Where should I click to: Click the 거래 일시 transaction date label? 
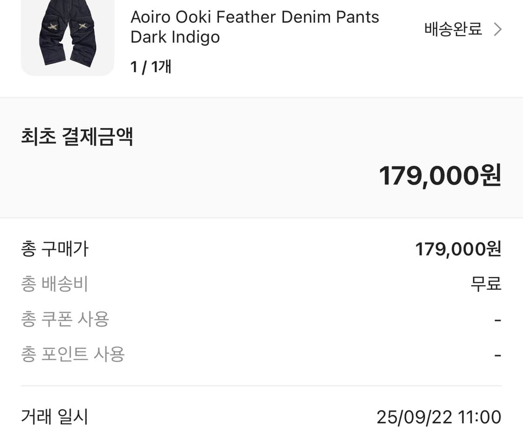tap(53, 417)
